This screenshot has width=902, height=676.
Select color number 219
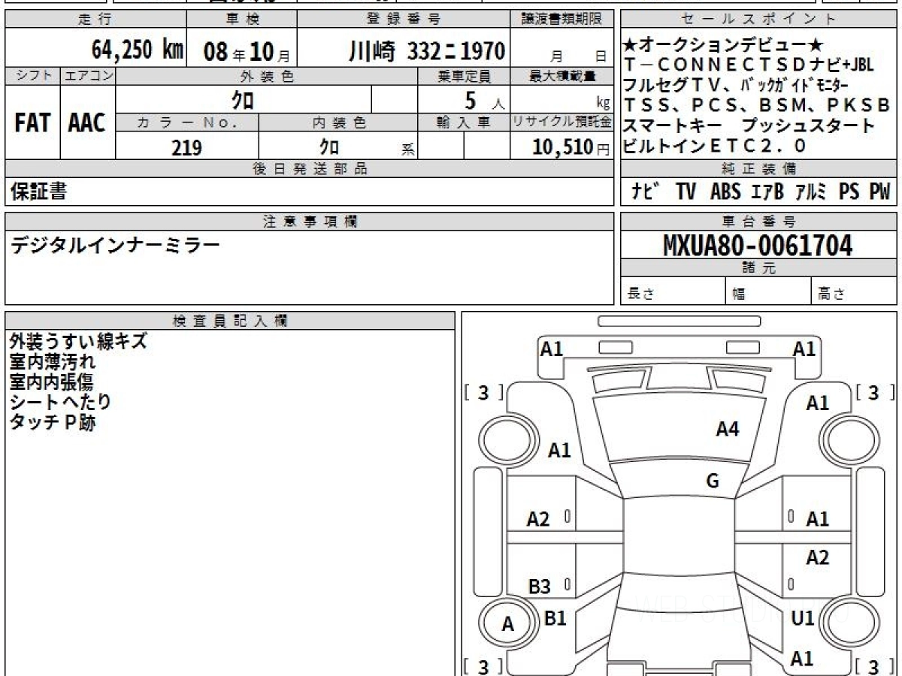coord(187,147)
